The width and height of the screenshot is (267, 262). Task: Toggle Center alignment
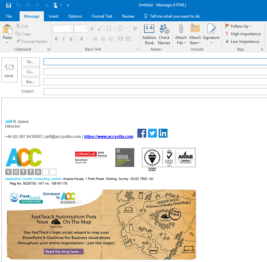(x=103, y=39)
